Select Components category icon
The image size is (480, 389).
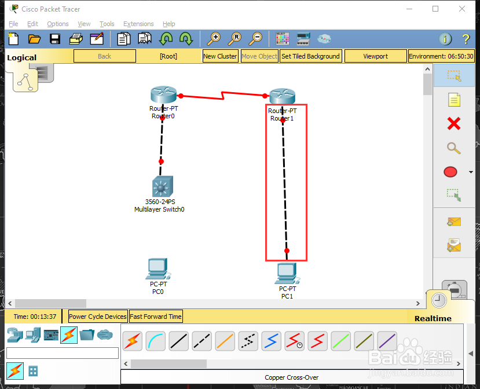click(51, 335)
